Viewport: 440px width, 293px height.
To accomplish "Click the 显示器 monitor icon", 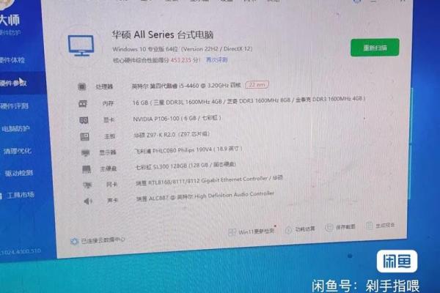I will (x=85, y=153).
